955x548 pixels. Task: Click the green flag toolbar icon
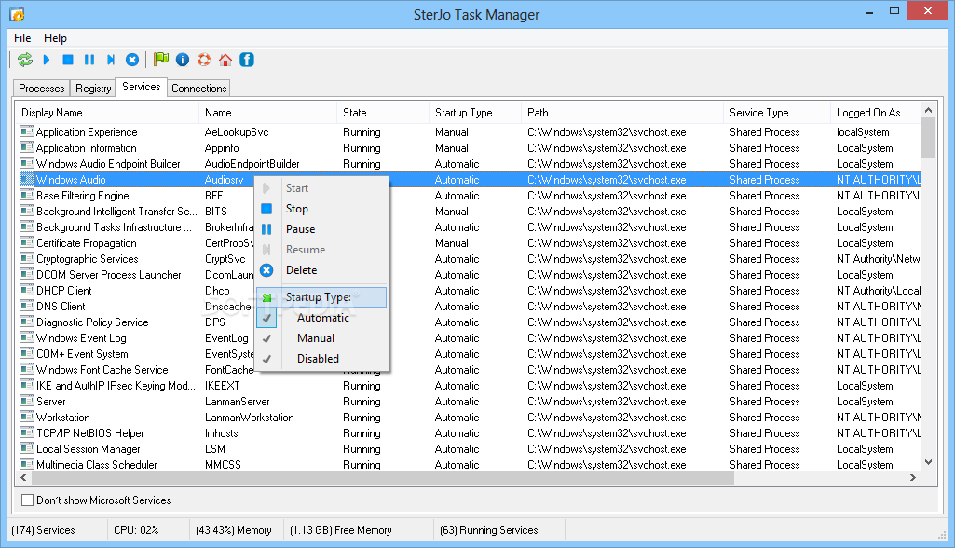tap(161, 59)
